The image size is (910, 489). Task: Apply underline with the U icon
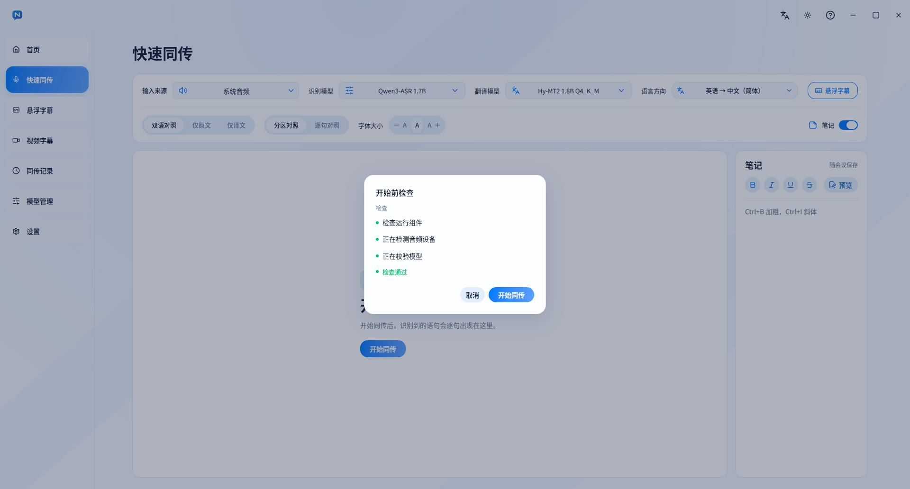click(x=791, y=185)
